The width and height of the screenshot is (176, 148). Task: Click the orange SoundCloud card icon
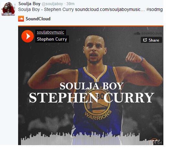(21, 19)
